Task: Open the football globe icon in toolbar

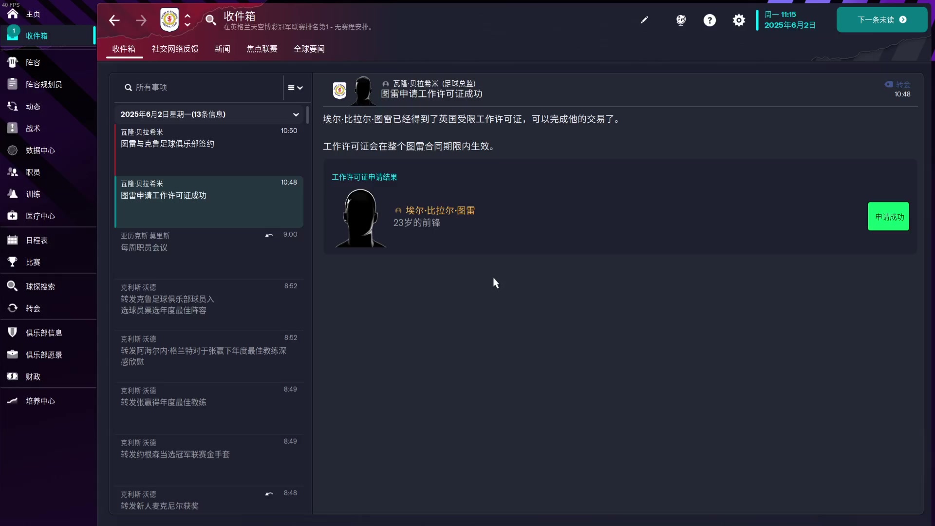Action: coord(681,20)
